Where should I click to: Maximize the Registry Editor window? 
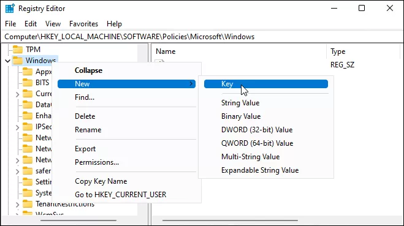(x=362, y=8)
